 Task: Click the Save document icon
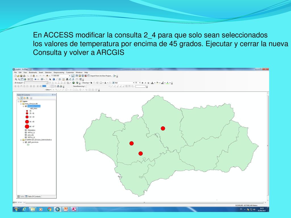click(21, 76)
